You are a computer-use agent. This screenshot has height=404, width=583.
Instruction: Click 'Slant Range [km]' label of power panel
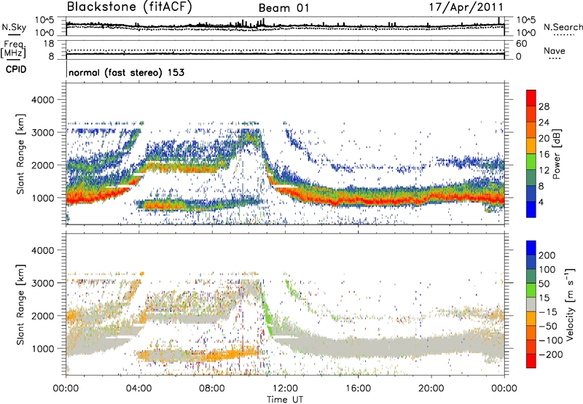(x=20, y=154)
